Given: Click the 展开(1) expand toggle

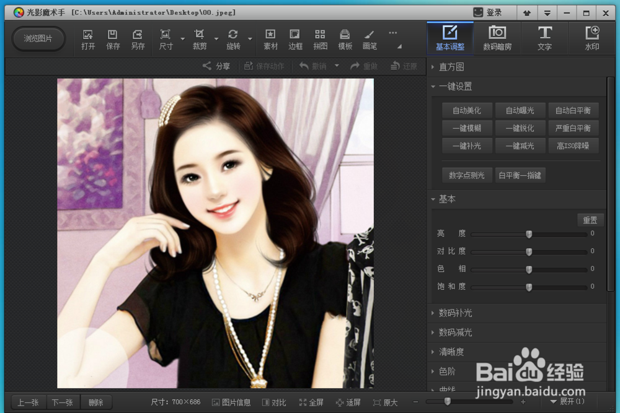Looking at the screenshot, I should [567, 402].
